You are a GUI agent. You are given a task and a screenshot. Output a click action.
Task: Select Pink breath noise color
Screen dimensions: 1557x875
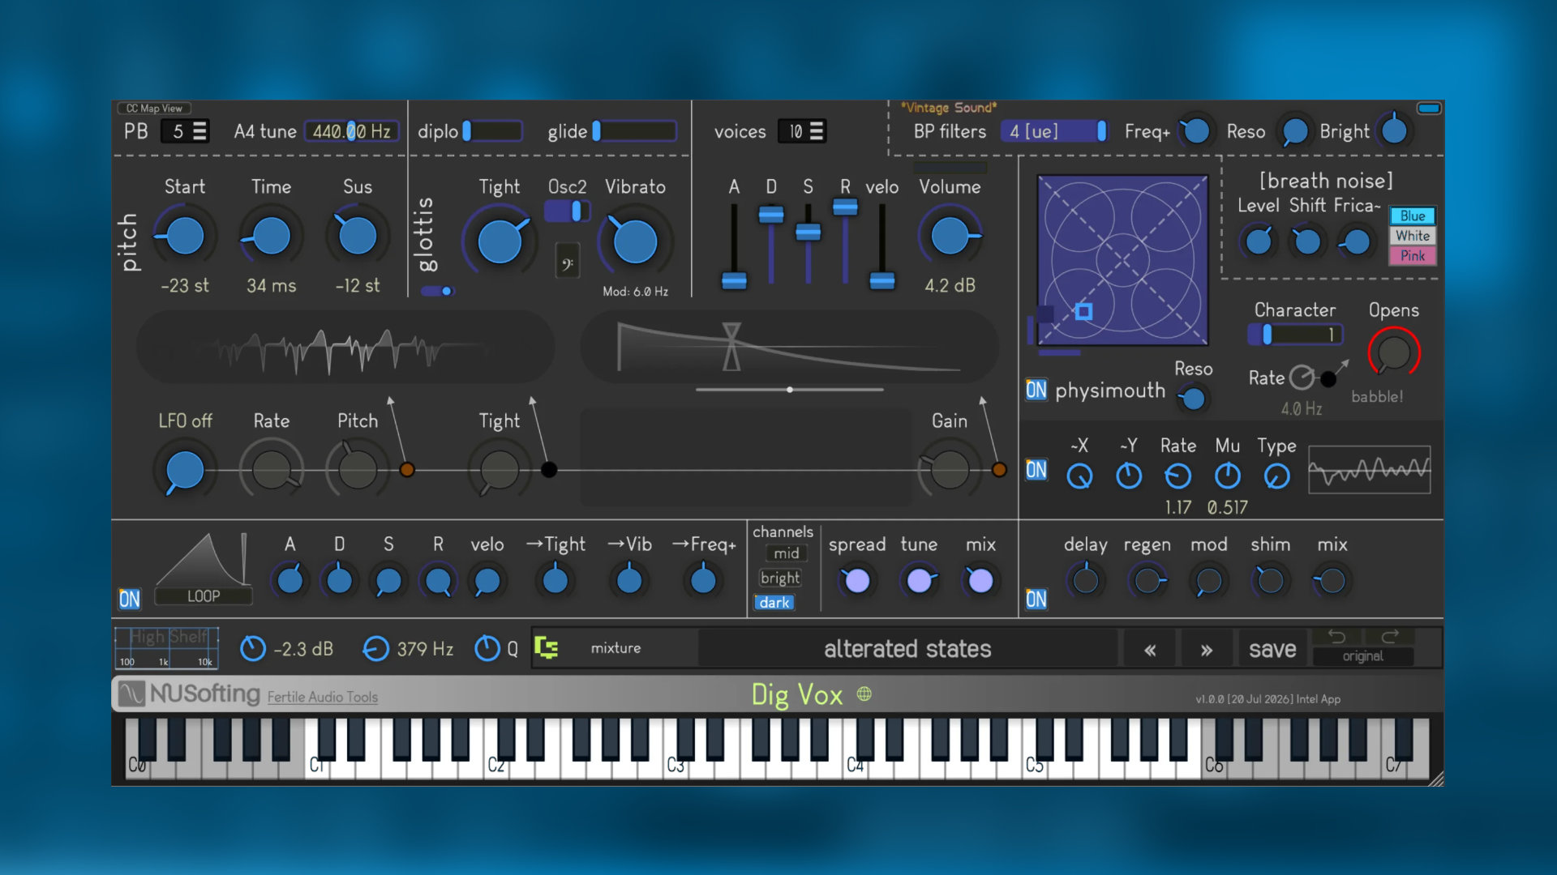(x=1413, y=255)
